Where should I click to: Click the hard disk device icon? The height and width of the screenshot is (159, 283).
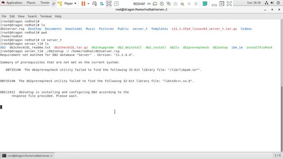pyautogui.click(x=155, y=4)
